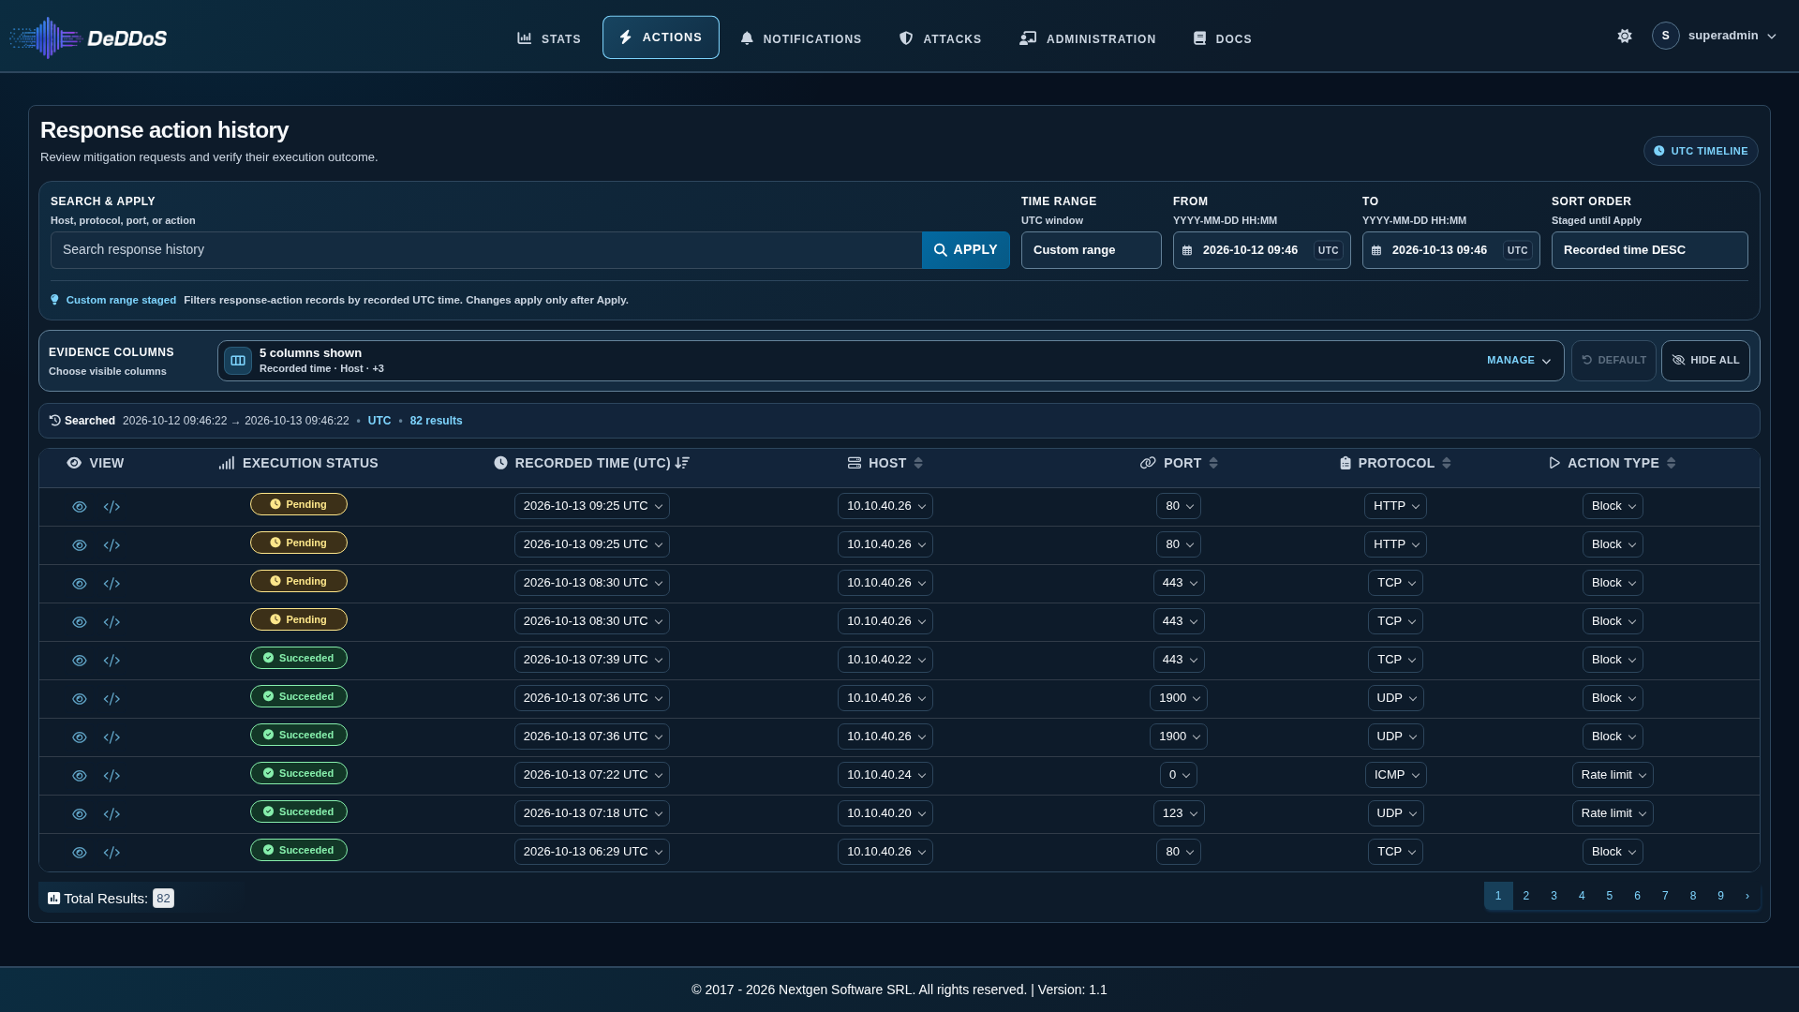Open the Time Range Custom range selector
1799x1012 pixels.
[1091, 250]
